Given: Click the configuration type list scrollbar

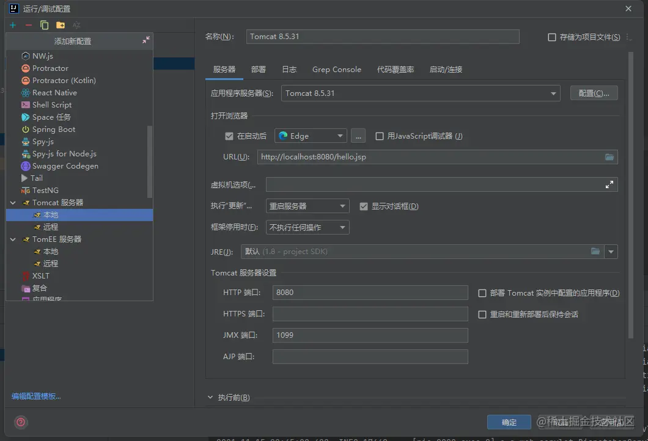Looking at the screenshot, I should pos(150,161).
